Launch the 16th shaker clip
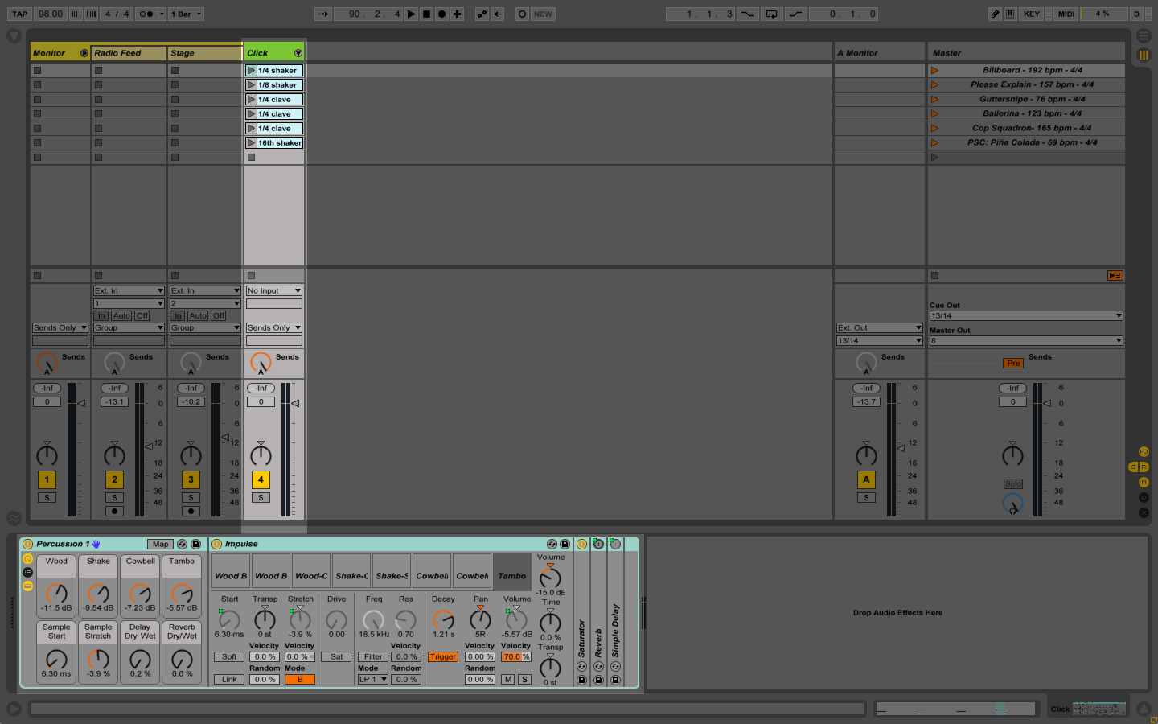The width and height of the screenshot is (1158, 724). point(251,143)
